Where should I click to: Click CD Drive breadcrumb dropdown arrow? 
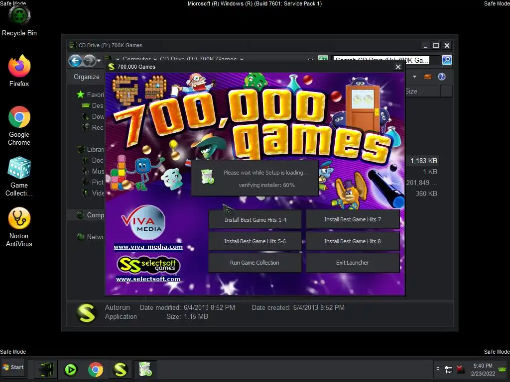pyautogui.click(x=242, y=59)
